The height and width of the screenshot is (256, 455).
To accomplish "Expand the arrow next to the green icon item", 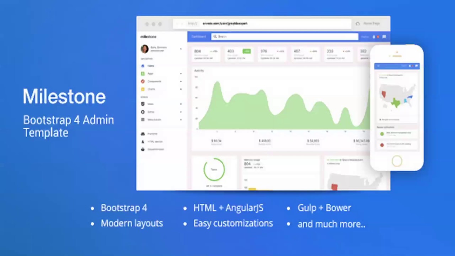I will click(x=181, y=74).
